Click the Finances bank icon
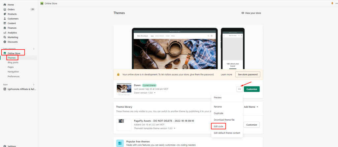This screenshot has width=338, height=147. coord(5,28)
